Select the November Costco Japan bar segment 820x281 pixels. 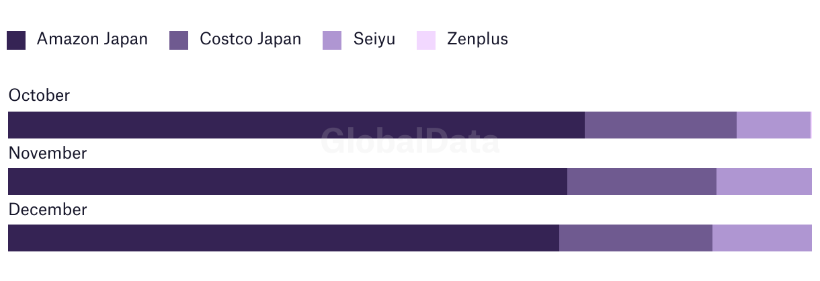click(x=642, y=182)
